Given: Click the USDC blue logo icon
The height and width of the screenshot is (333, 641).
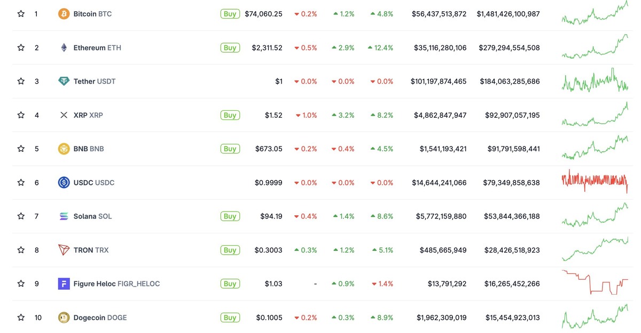Looking at the screenshot, I should 64,182.
